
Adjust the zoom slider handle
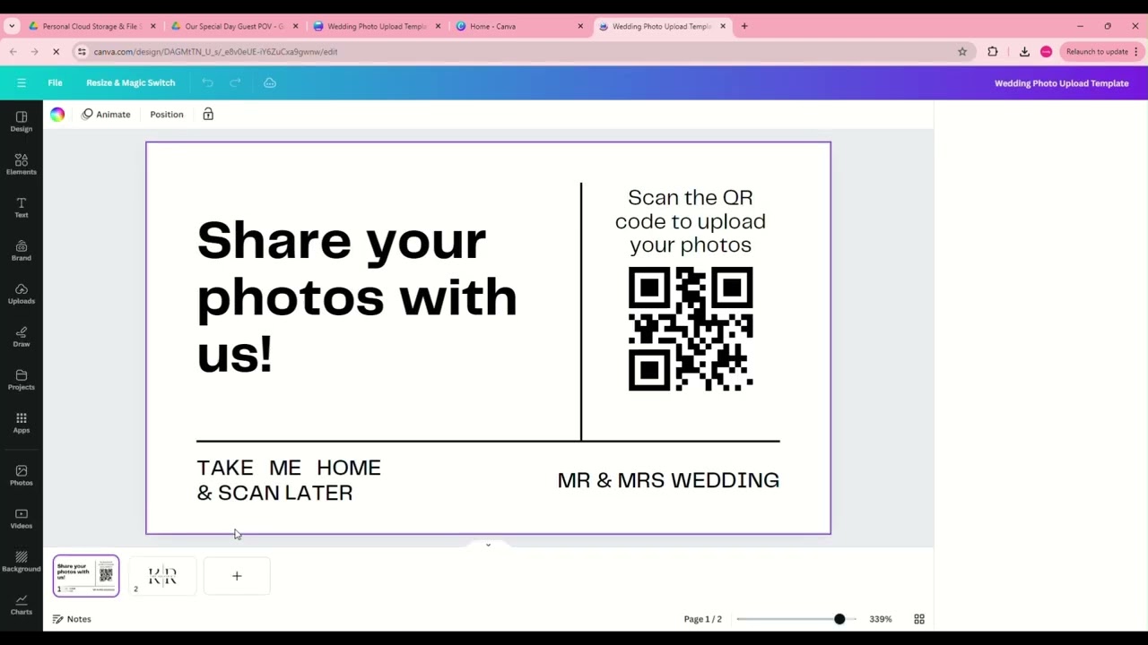click(839, 619)
